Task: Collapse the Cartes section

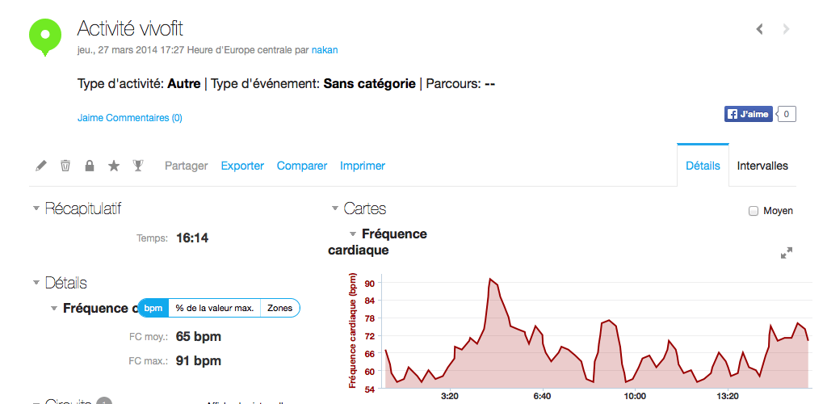Action: click(x=335, y=208)
